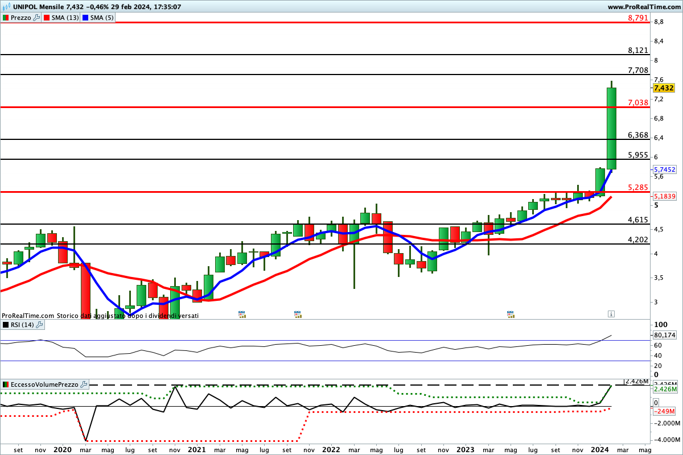Select the SMA (13) legend label
This screenshot has width=683, height=455.
65,18
